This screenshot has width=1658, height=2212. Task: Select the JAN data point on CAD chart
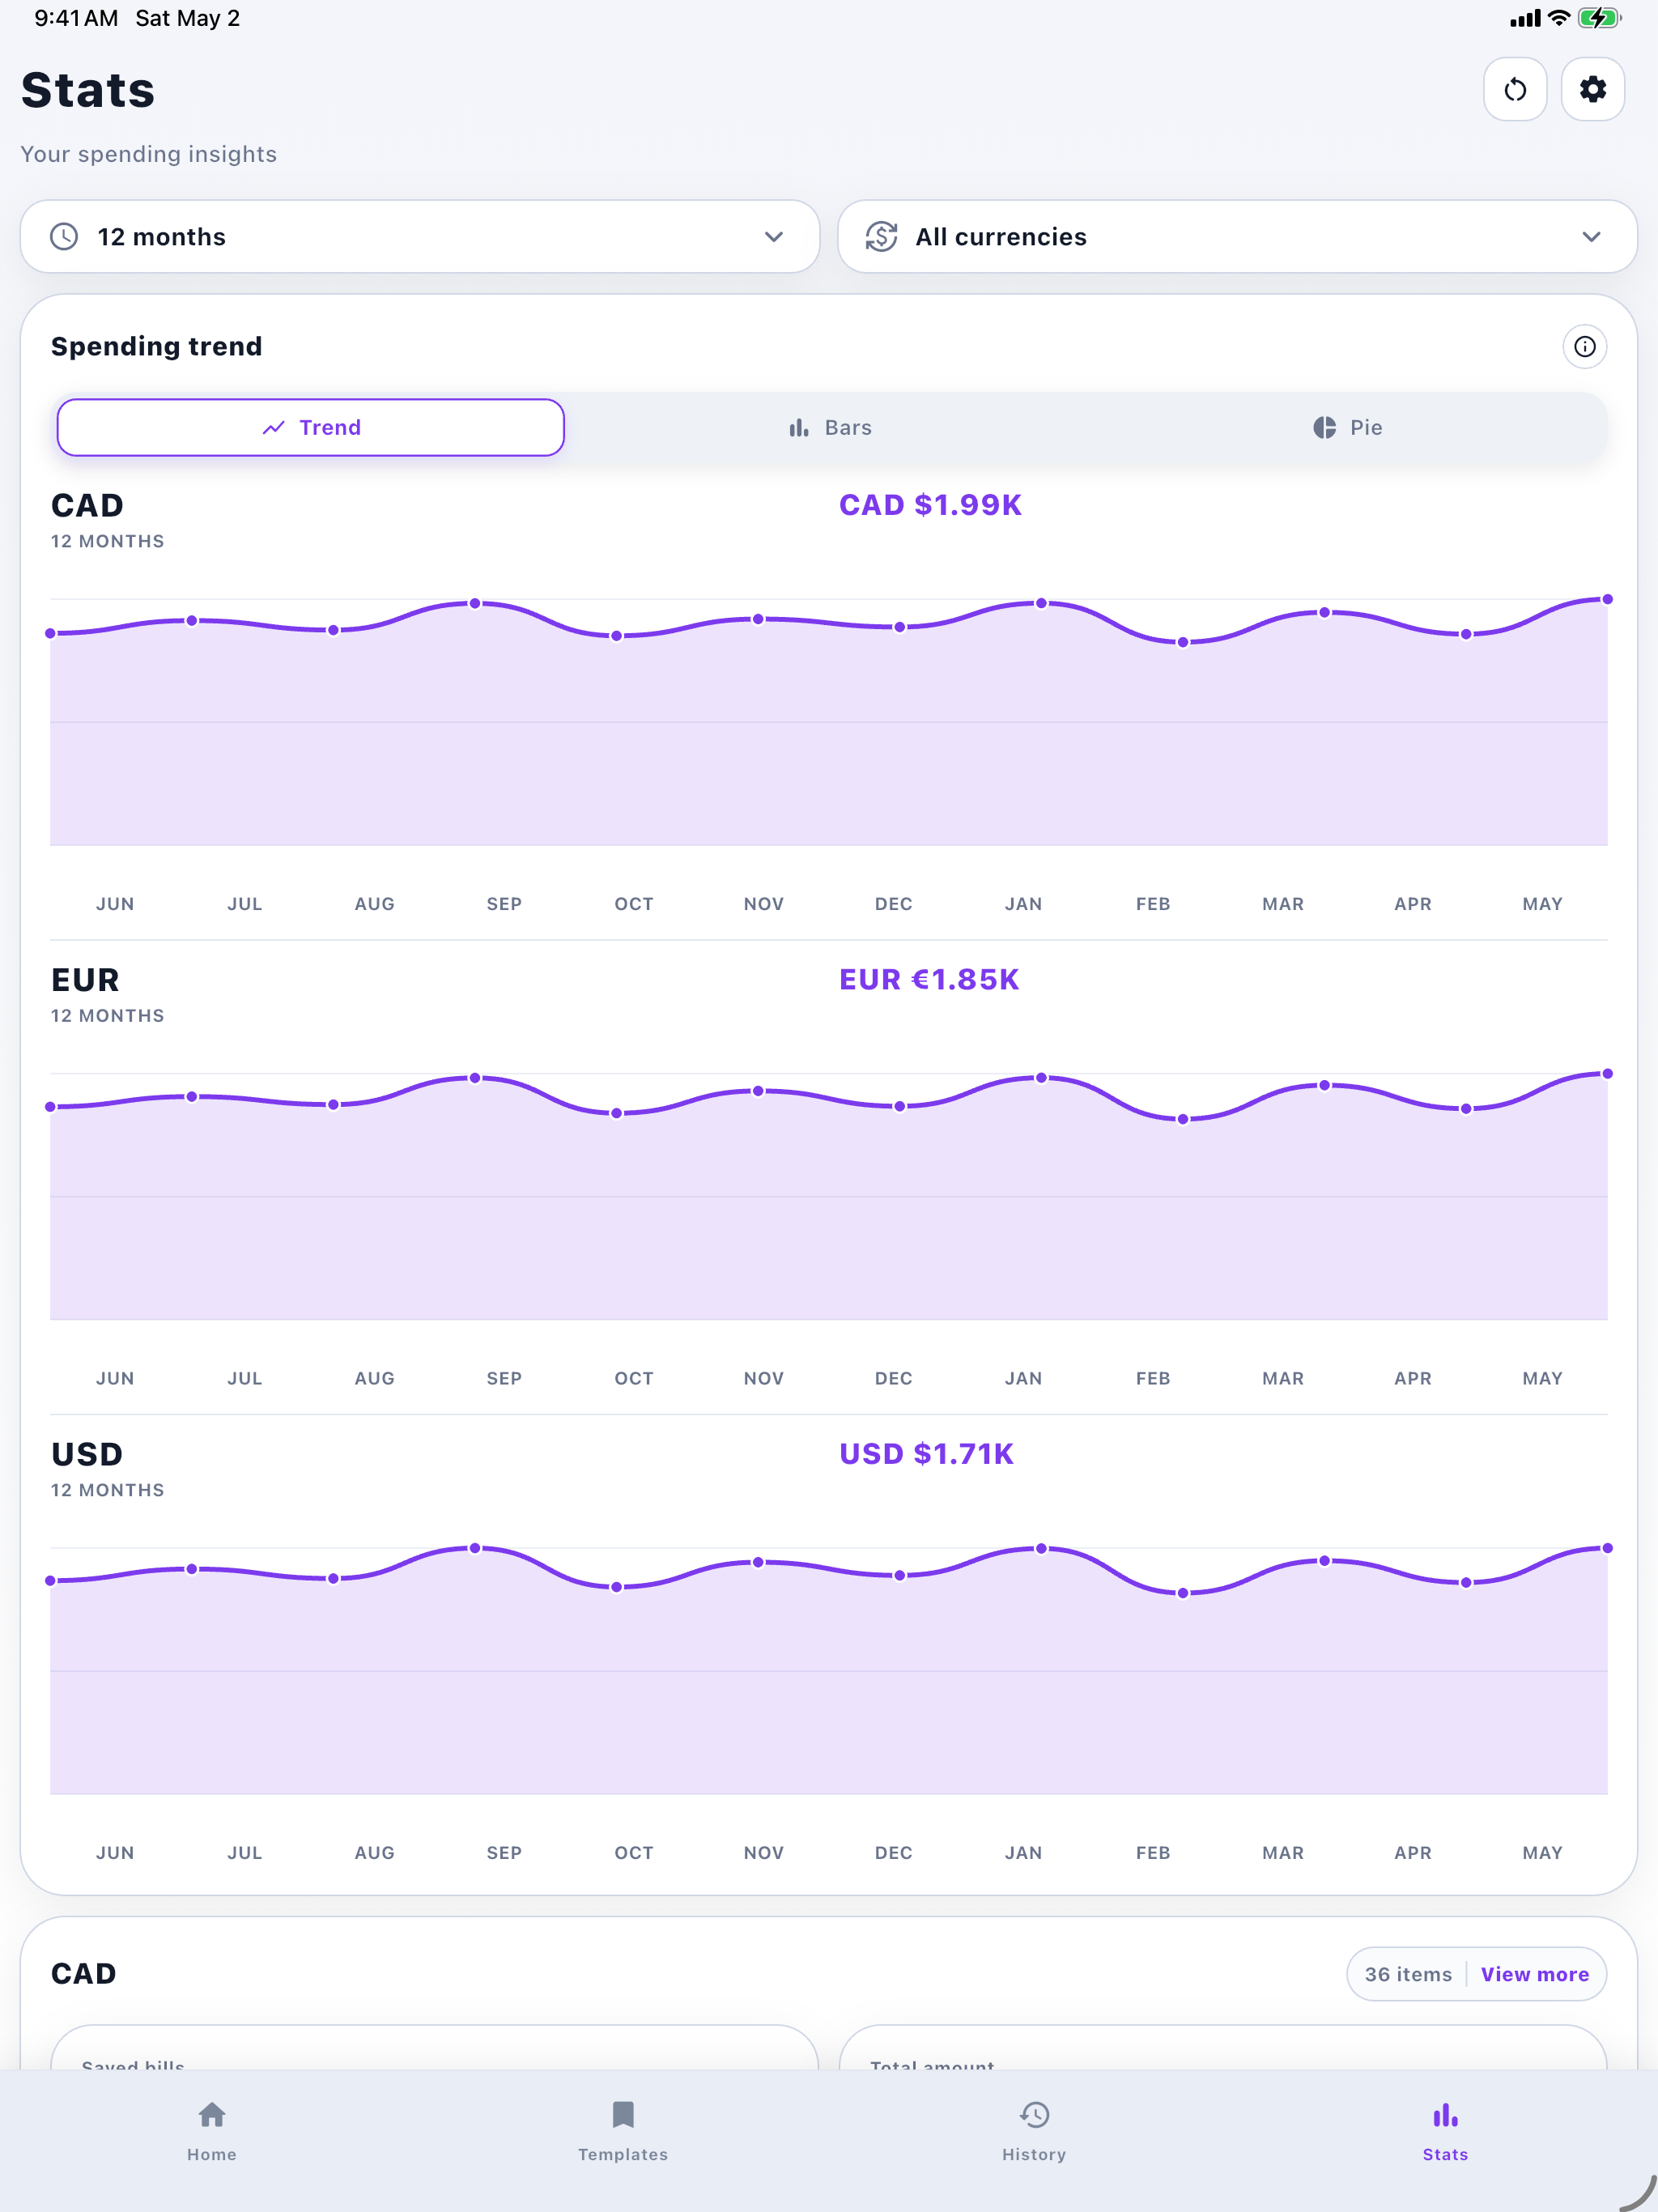[x=1041, y=603]
